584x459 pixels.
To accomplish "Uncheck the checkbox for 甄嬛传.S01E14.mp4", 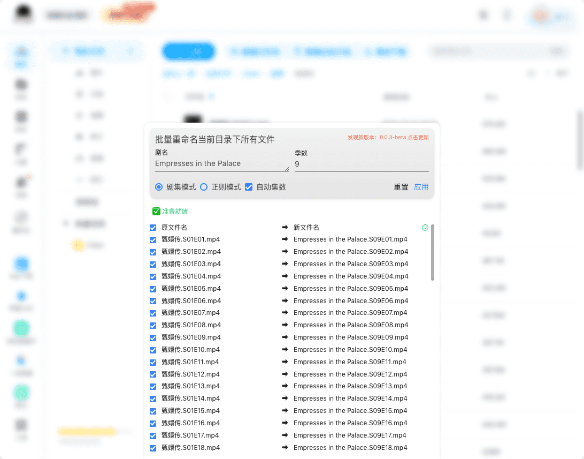I will pyautogui.click(x=153, y=399).
